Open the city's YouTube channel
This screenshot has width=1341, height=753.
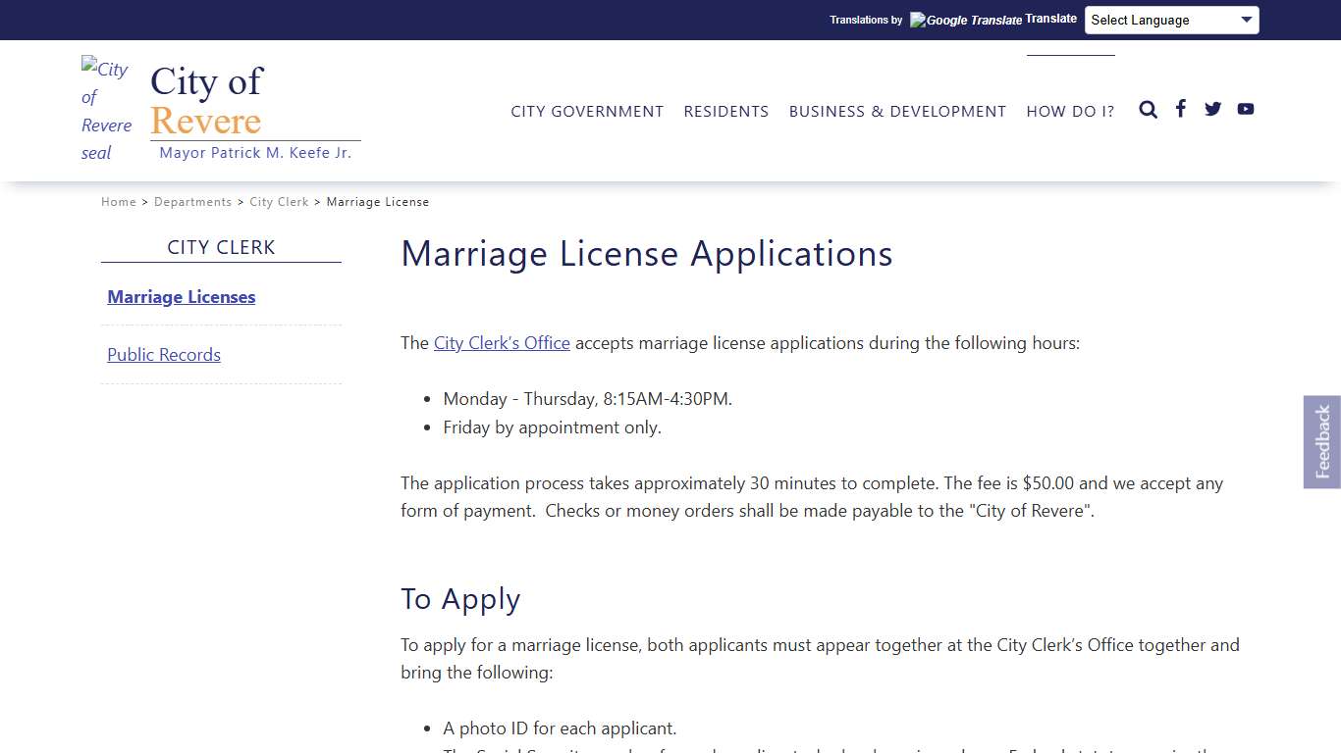(1245, 109)
